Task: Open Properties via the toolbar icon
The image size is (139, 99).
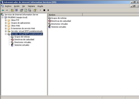Action: point(21,10)
